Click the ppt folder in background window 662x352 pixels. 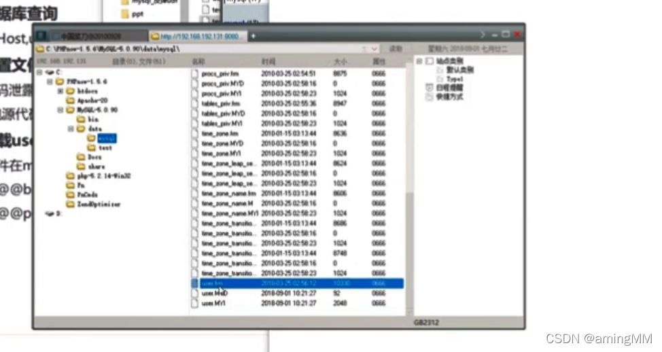132,14
